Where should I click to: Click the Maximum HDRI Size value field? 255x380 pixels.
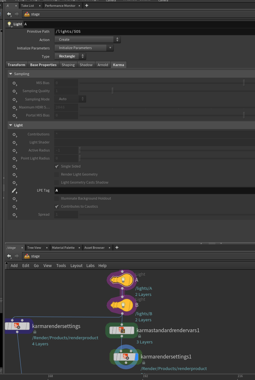point(66,107)
